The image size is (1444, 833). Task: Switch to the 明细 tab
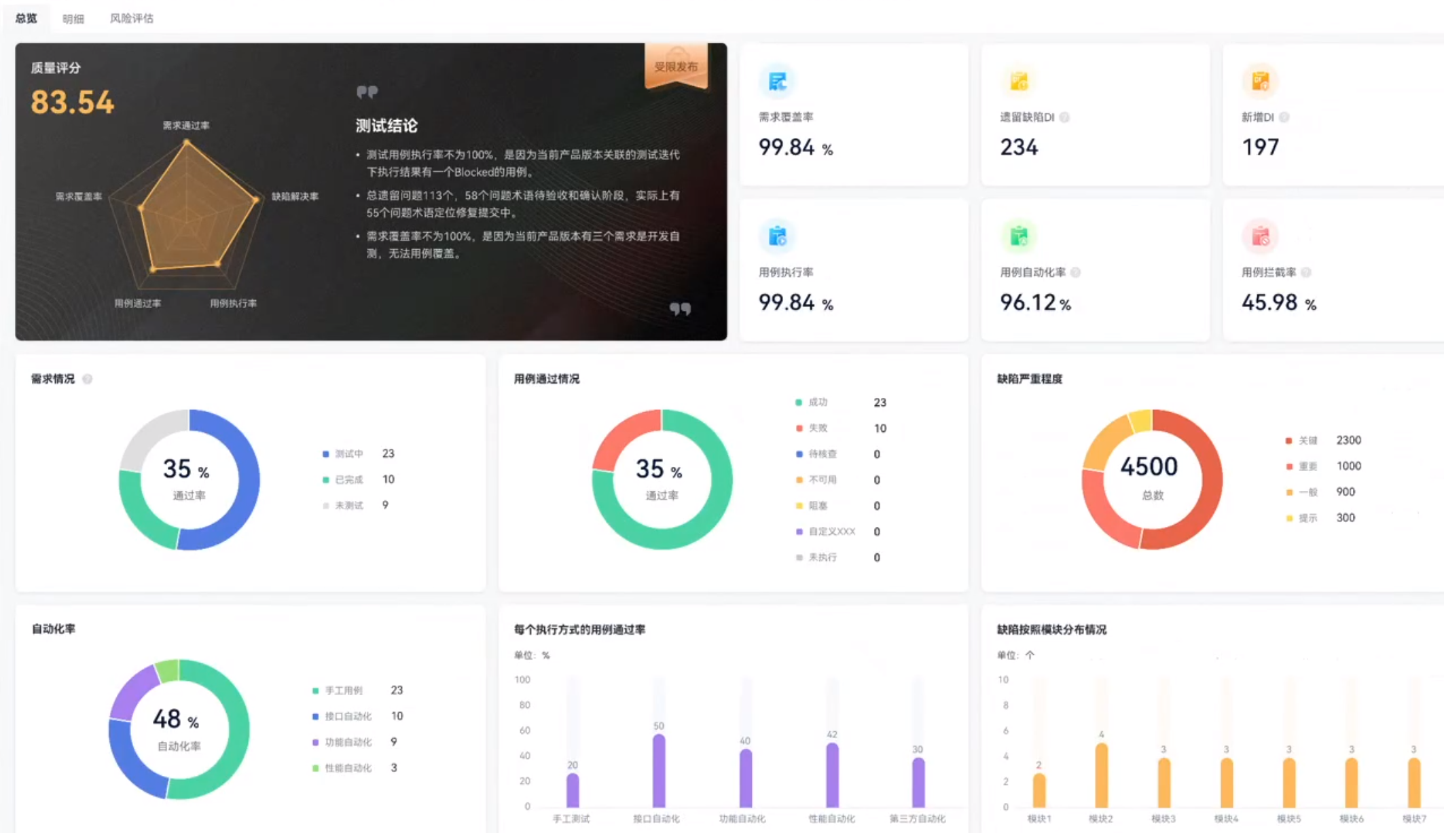(73, 18)
